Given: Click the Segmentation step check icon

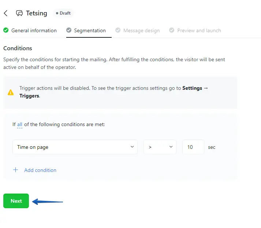Looking at the screenshot, I should 69,30.
